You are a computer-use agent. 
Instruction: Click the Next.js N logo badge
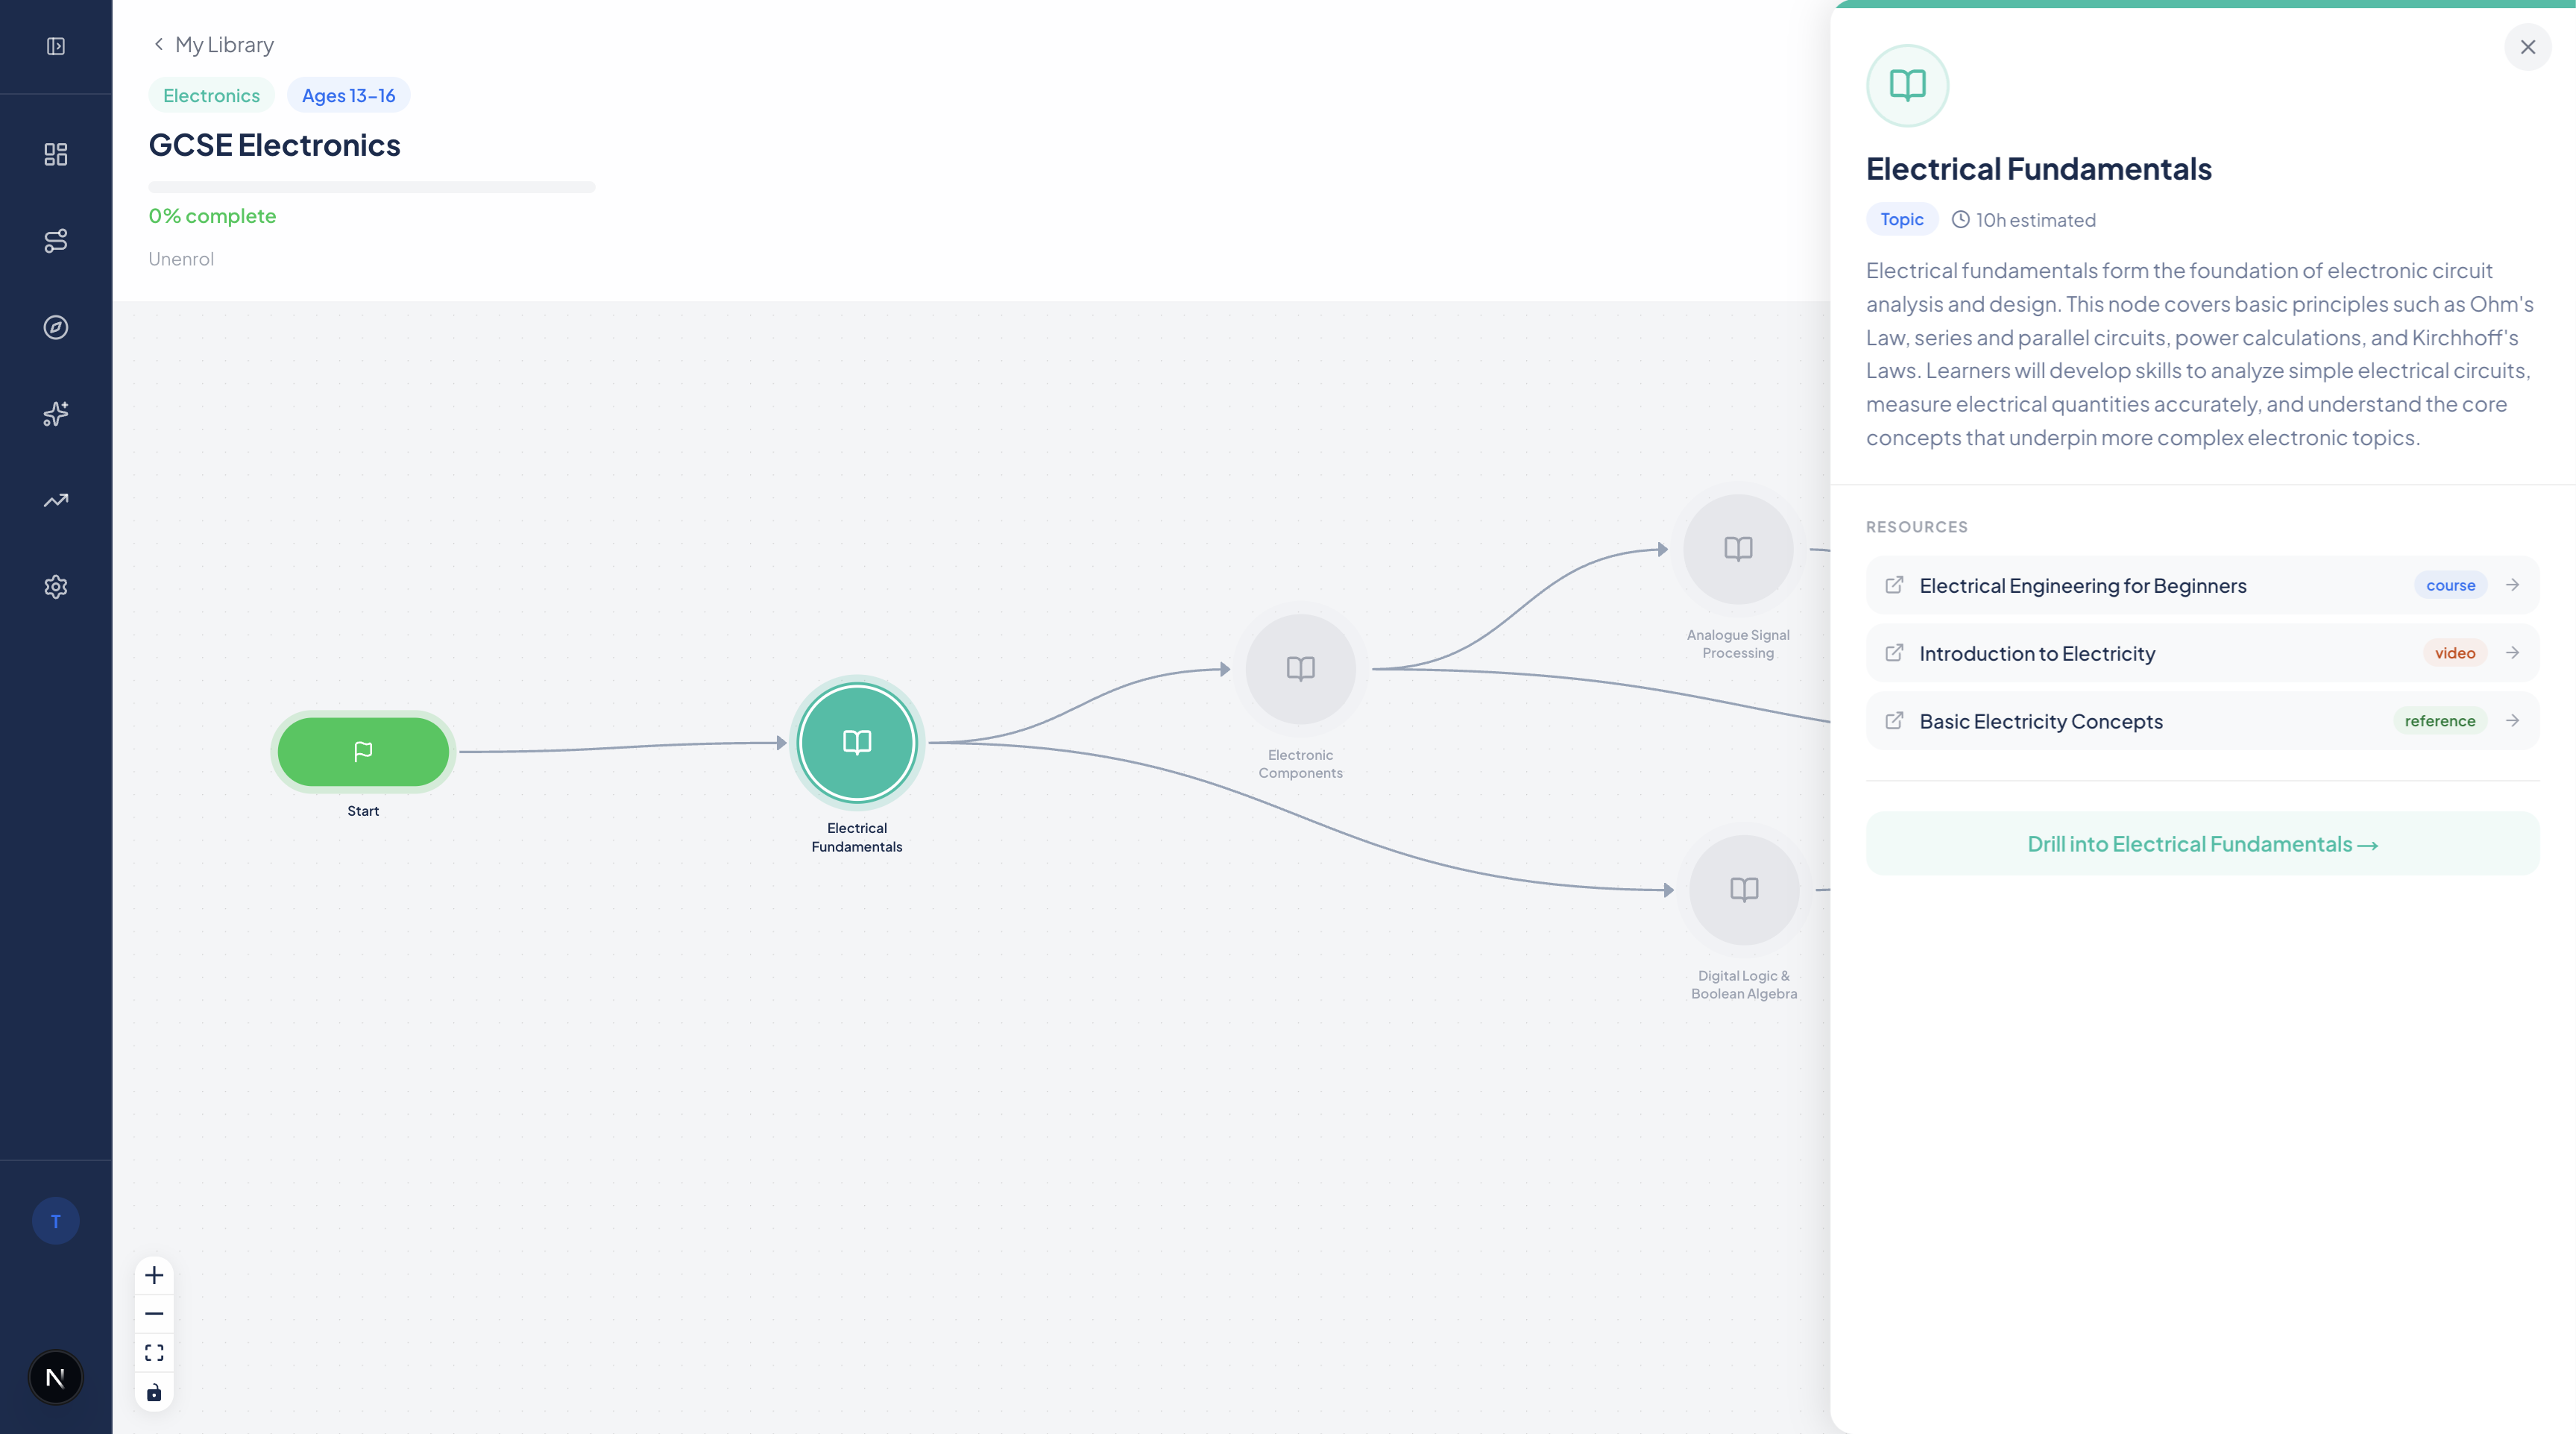(x=56, y=1378)
